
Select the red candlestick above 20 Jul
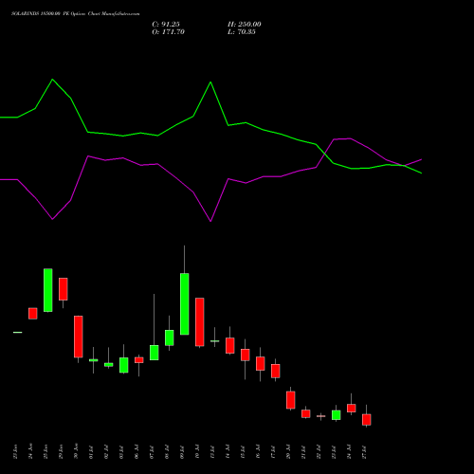click(291, 400)
